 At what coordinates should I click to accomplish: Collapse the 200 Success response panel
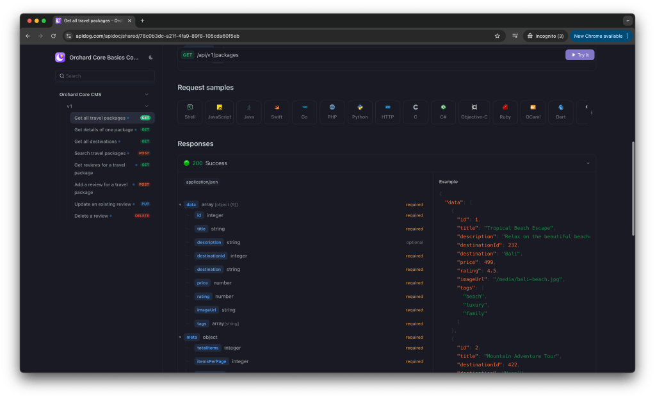tap(588, 163)
